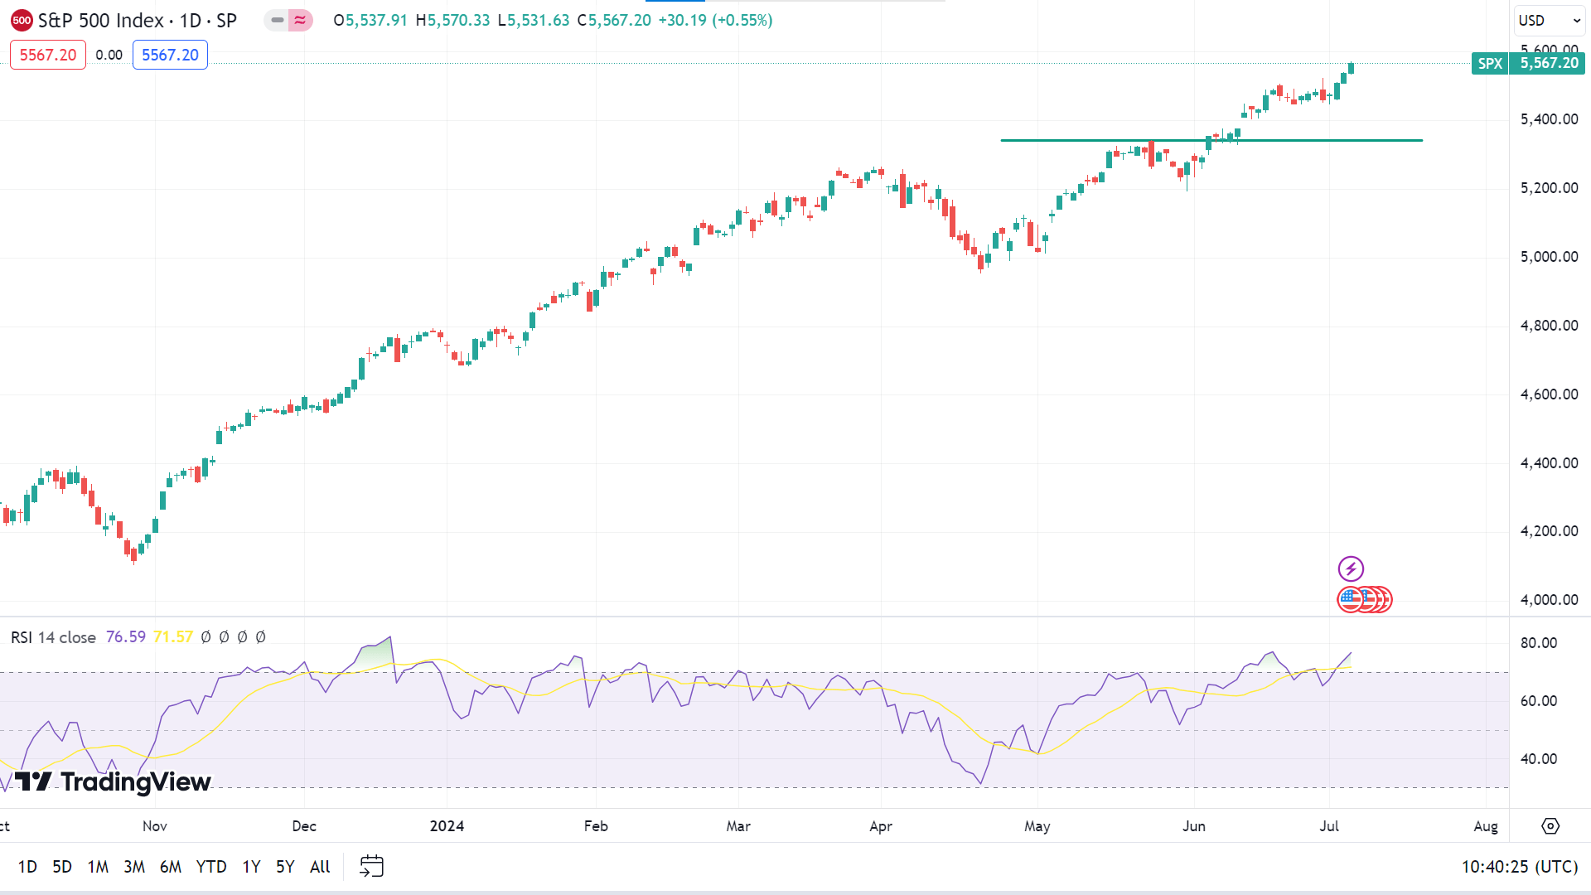Click the RSI value 76.59
The width and height of the screenshot is (1591, 895).
click(x=126, y=637)
